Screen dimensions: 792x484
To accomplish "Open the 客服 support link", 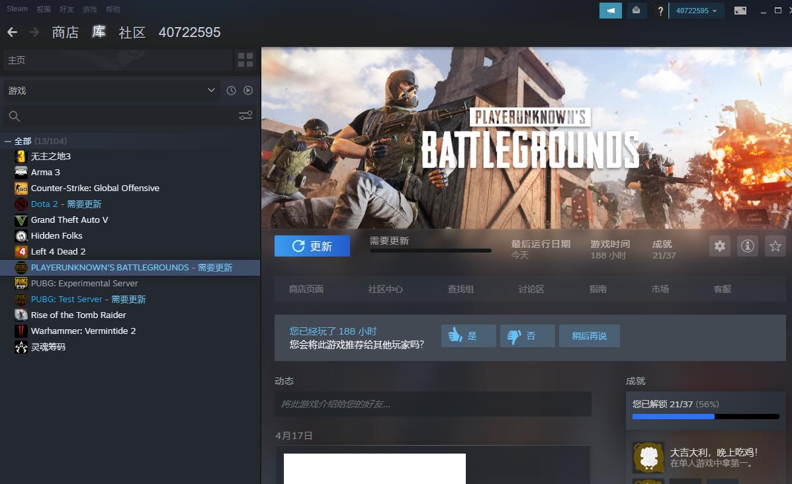I will (723, 289).
